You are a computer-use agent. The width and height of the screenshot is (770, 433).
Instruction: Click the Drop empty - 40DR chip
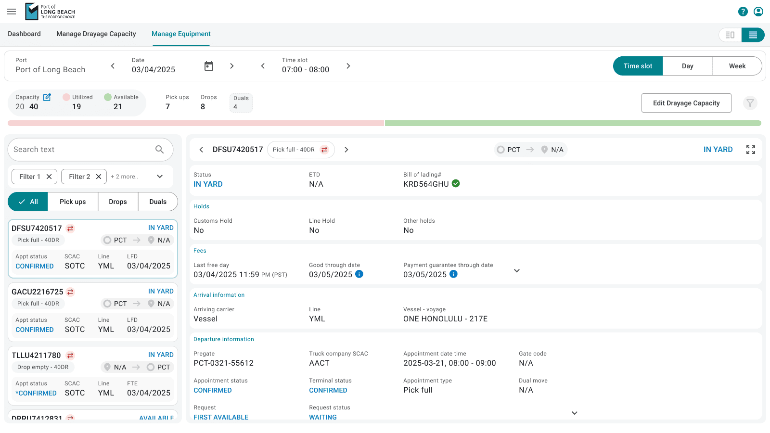click(43, 367)
